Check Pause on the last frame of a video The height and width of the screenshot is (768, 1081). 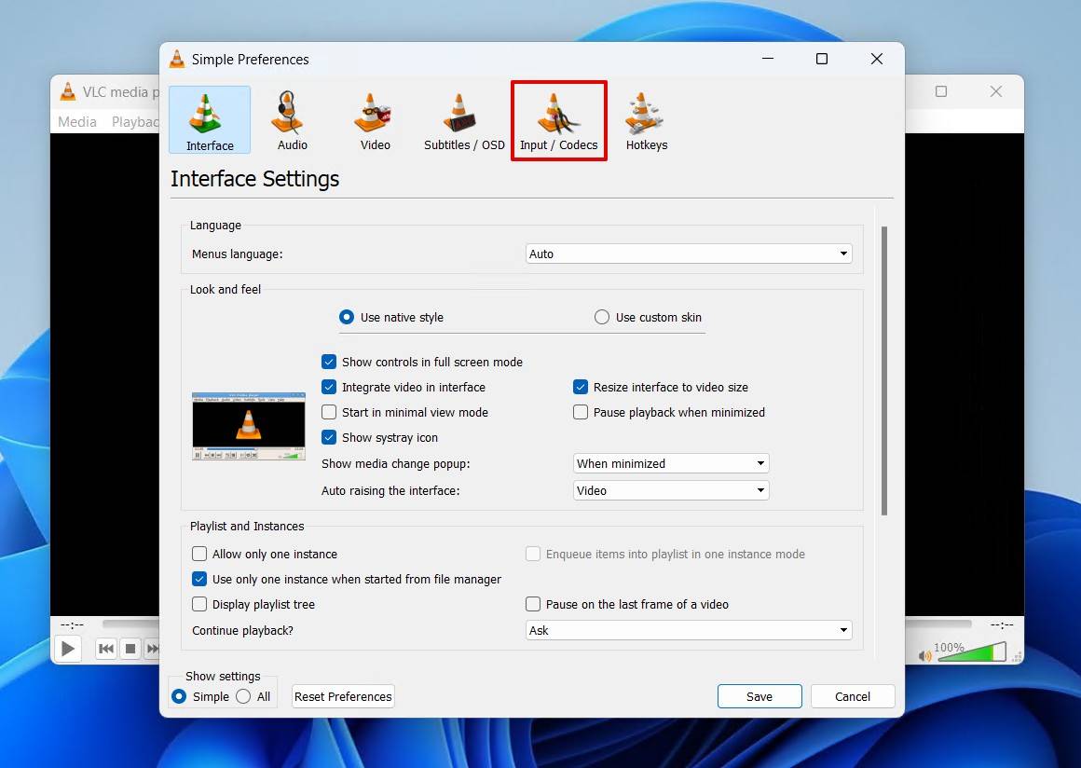626,605
